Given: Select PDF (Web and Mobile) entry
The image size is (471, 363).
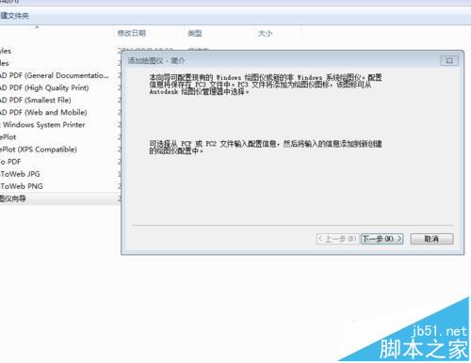Looking at the screenshot, I should [x=43, y=112].
